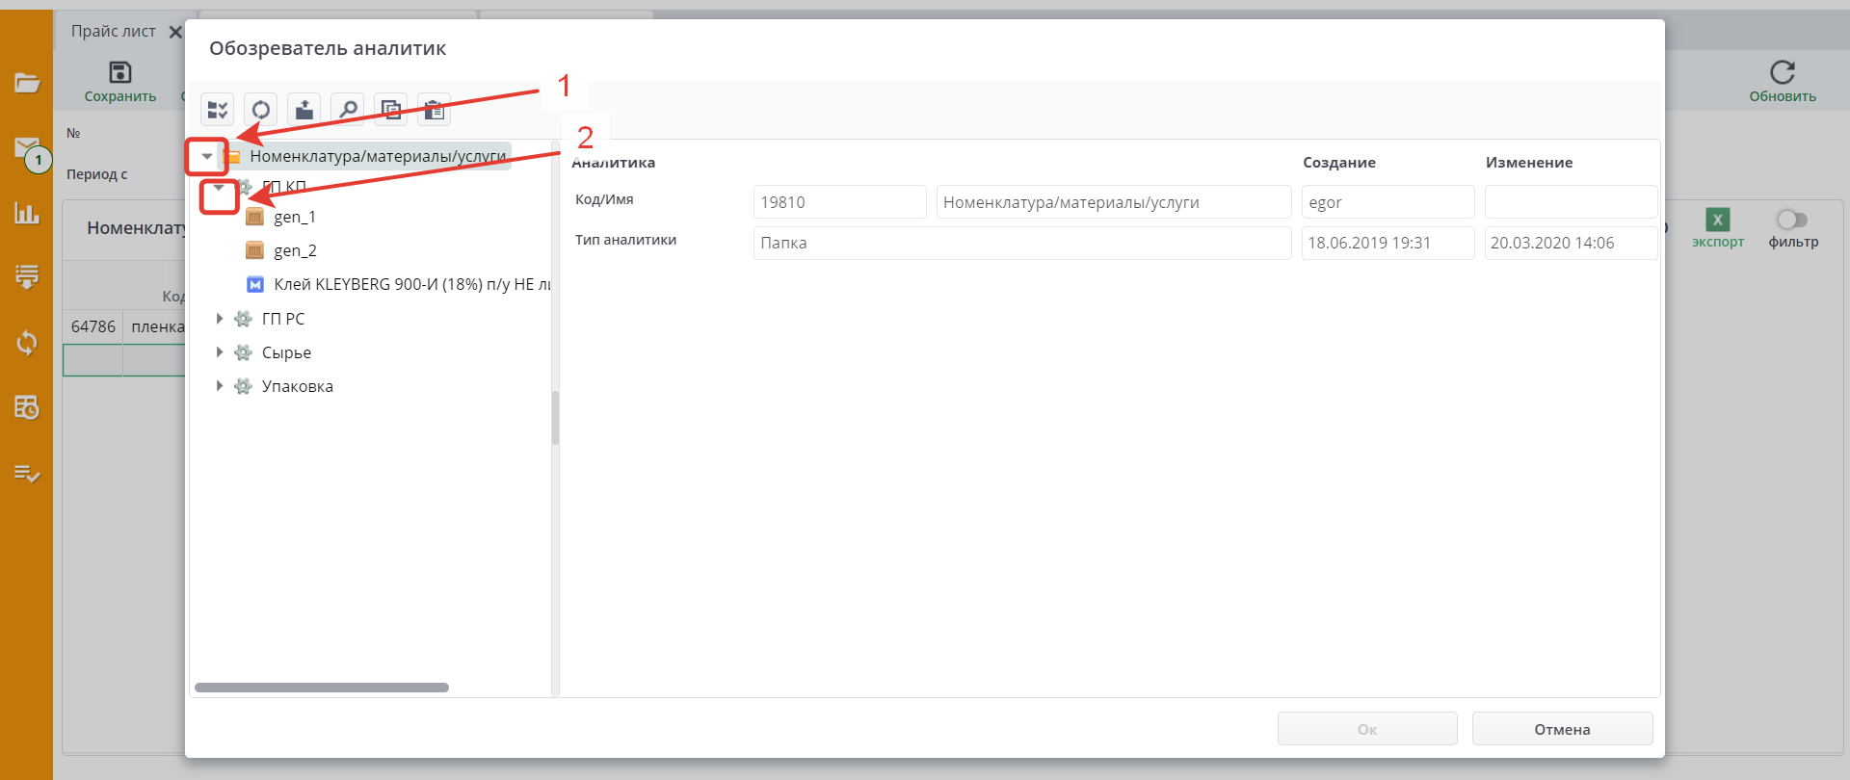Expand the Сырье tree node
The image size is (1850, 780).
tap(220, 352)
